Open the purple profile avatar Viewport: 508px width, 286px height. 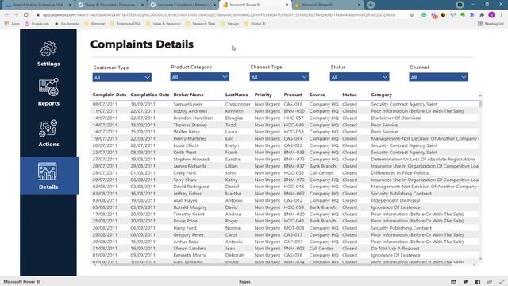click(x=491, y=15)
